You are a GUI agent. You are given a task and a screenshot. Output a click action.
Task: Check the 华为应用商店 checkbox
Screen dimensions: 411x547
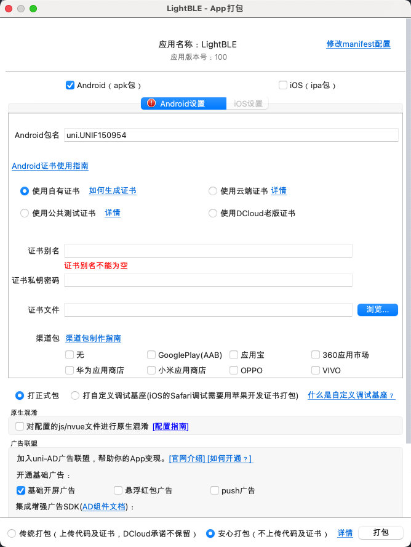pyautogui.click(x=70, y=370)
